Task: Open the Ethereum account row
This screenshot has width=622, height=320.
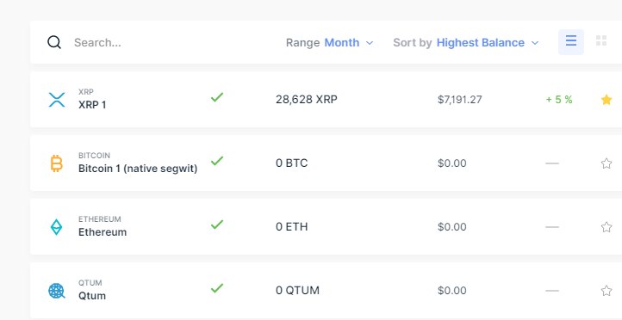Action: pyautogui.click(x=326, y=226)
